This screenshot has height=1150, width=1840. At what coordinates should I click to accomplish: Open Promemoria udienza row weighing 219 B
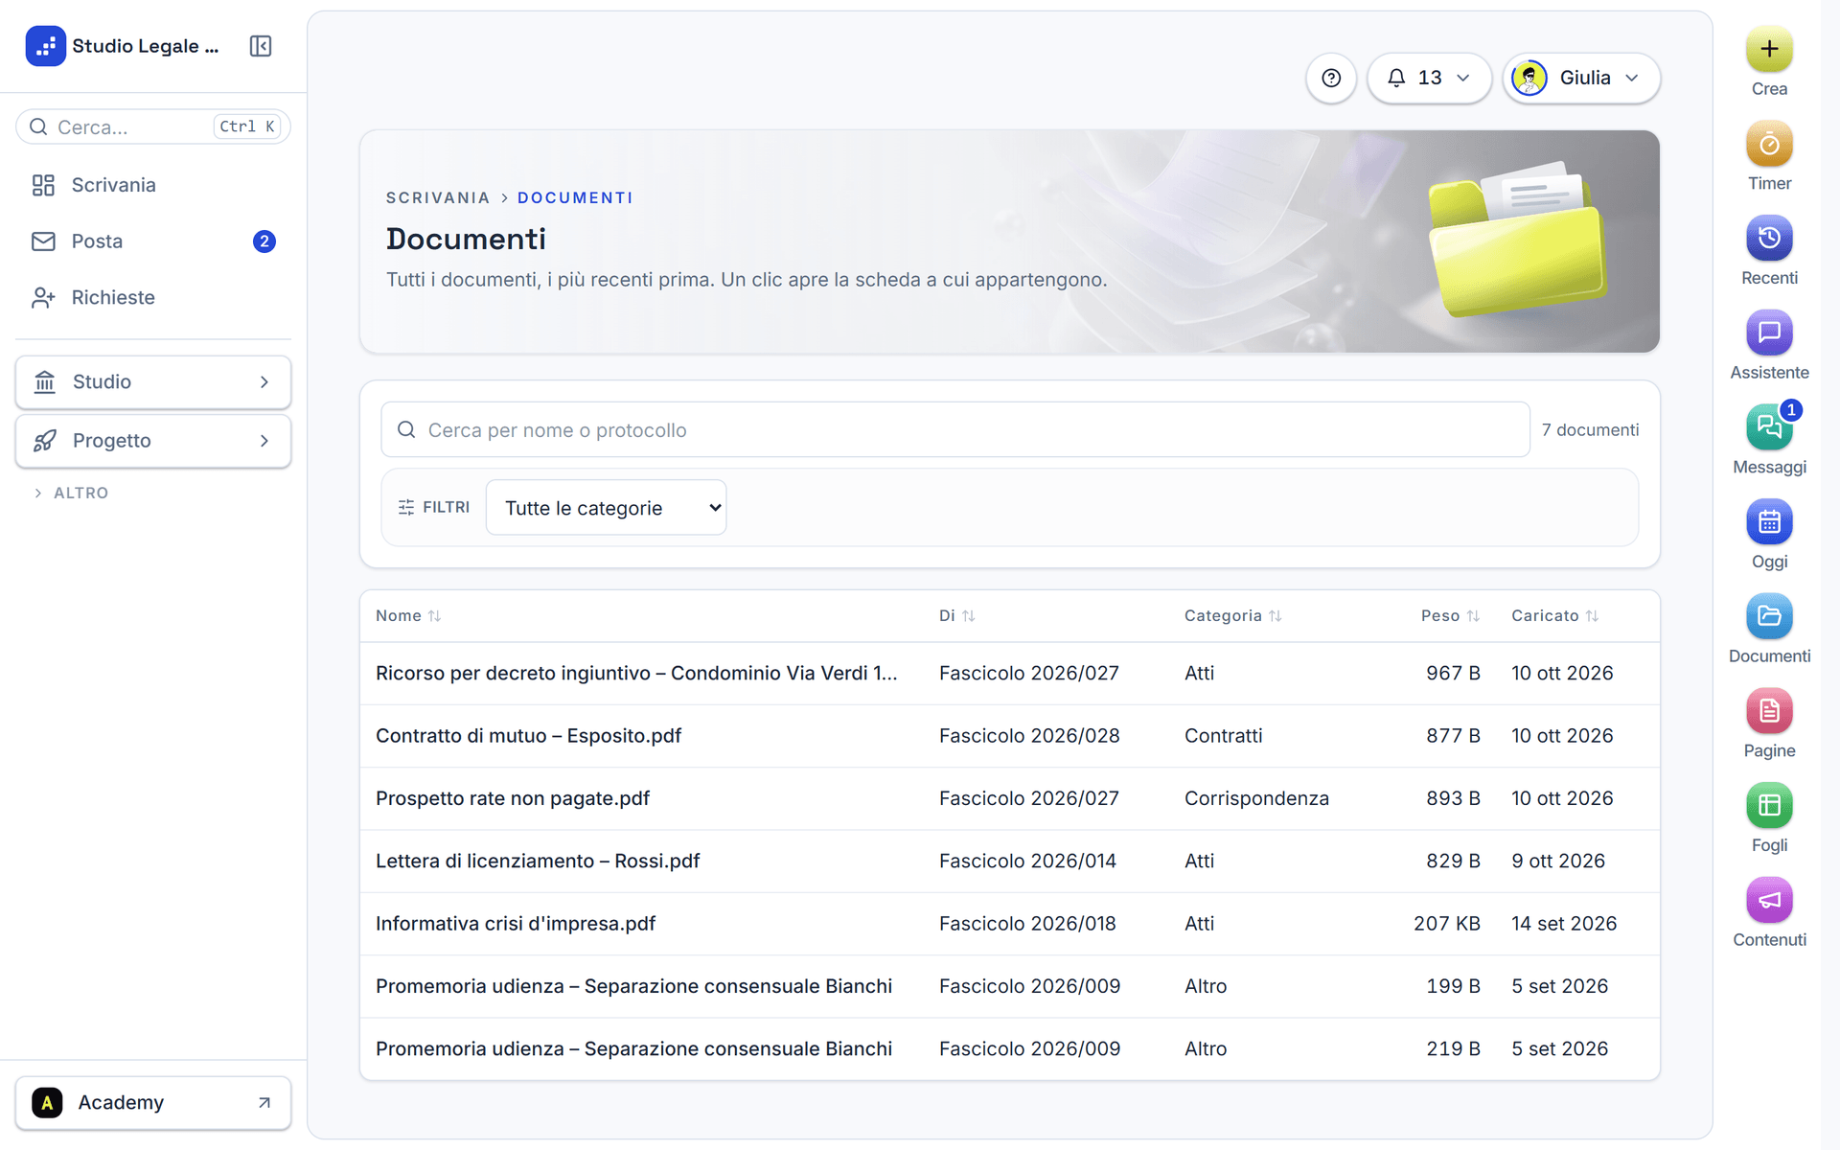(1009, 1049)
